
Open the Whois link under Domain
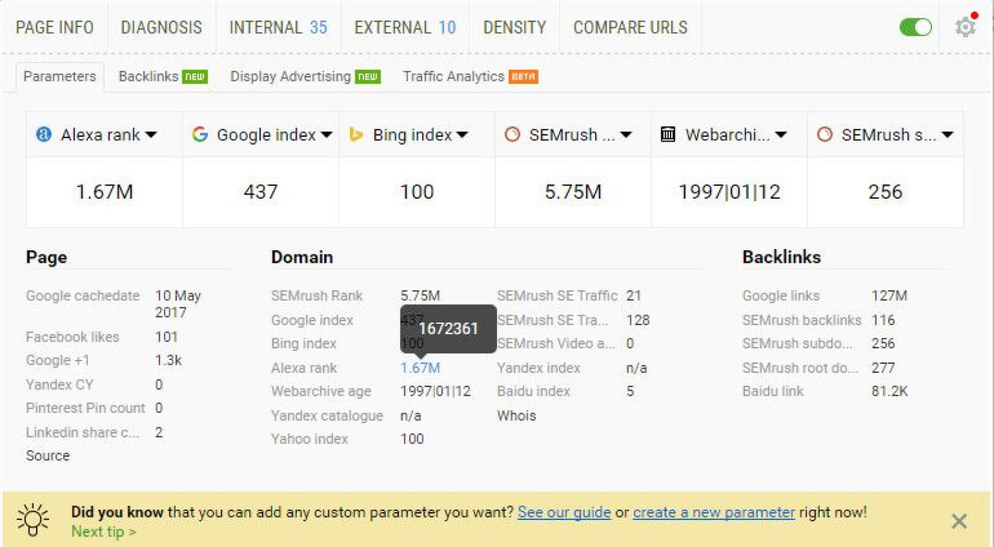pyautogui.click(x=517, y=416)
